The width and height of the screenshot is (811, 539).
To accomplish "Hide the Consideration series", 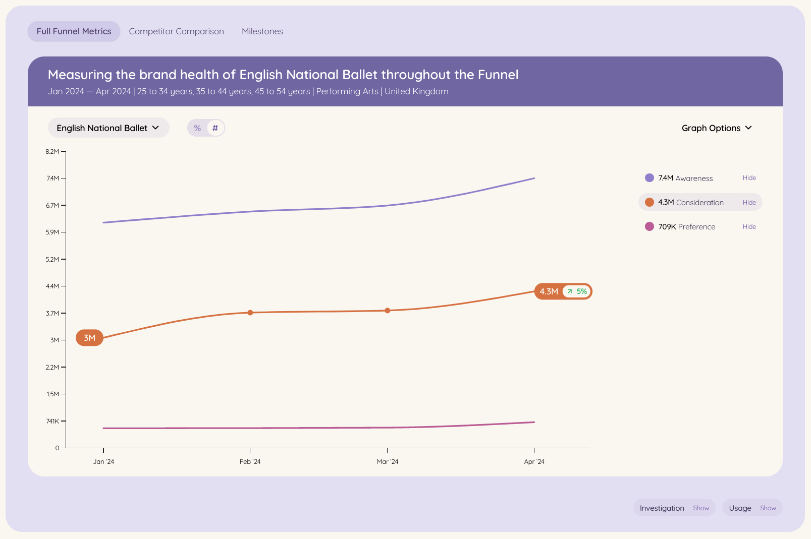I will pos(749,203).
